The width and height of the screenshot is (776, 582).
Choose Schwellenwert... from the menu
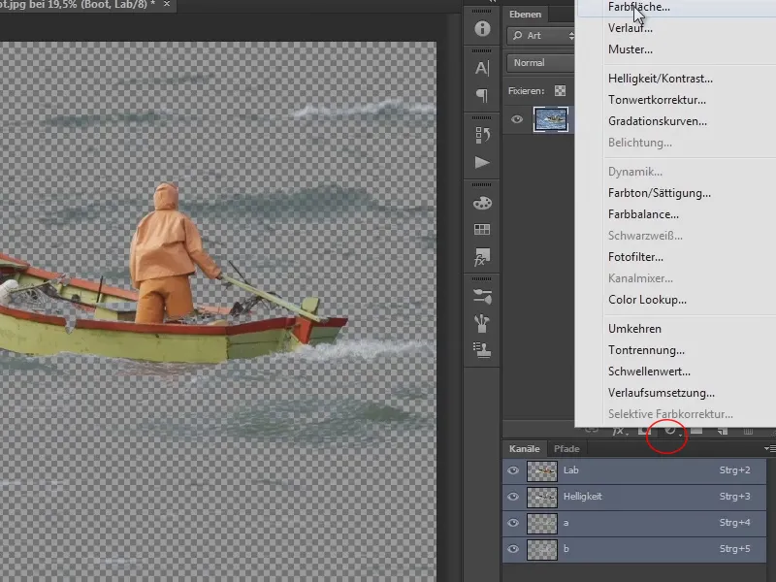[649, 372]
